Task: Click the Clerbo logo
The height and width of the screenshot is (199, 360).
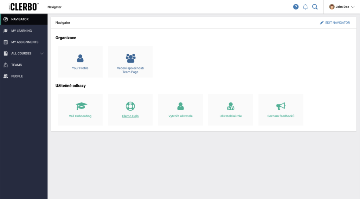Action: [24, 7]
